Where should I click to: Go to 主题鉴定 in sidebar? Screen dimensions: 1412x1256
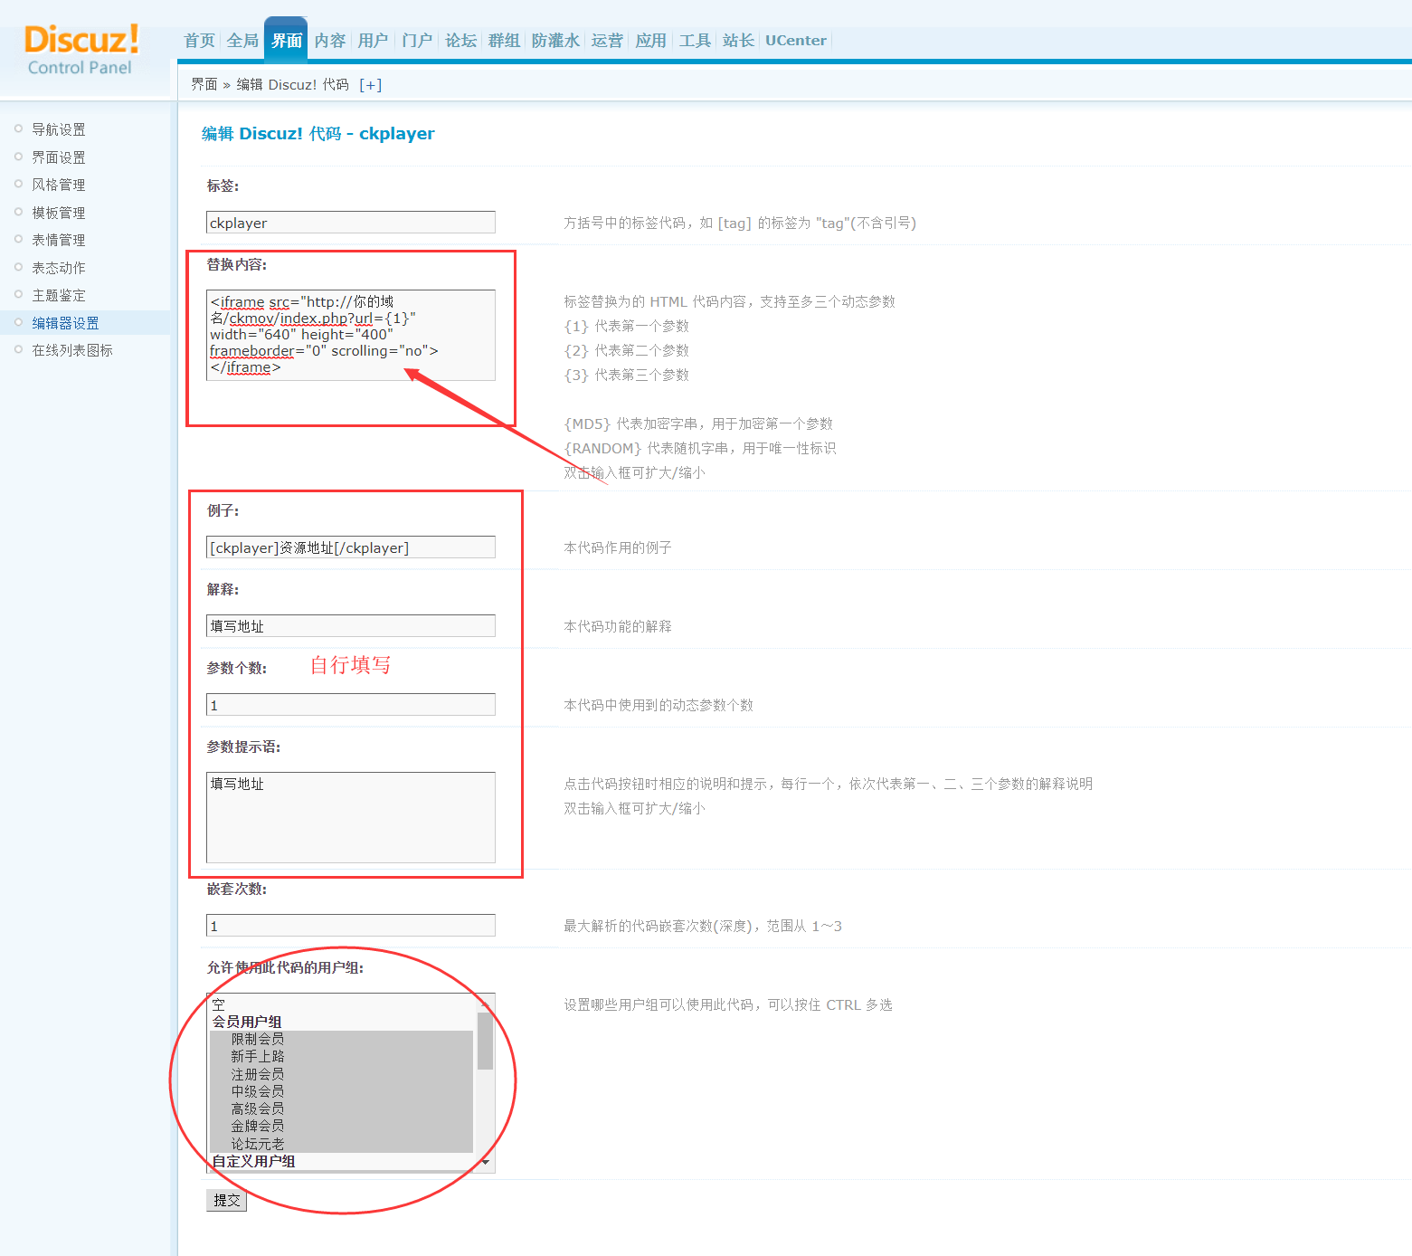59,295
